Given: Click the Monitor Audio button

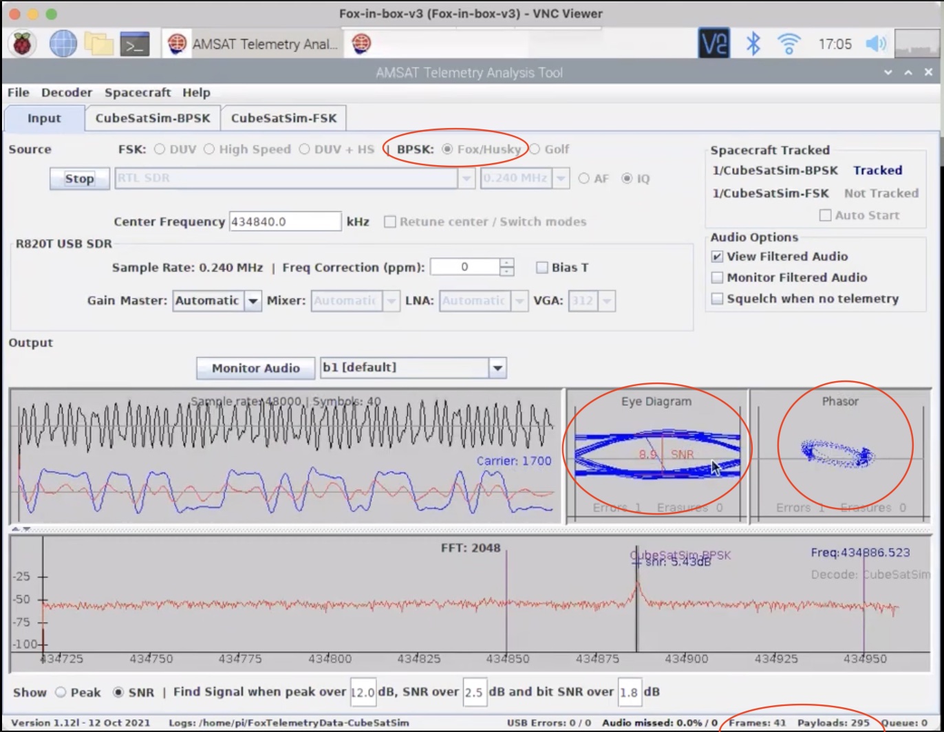Looking at the screenshot, I should tap(255, 368).
